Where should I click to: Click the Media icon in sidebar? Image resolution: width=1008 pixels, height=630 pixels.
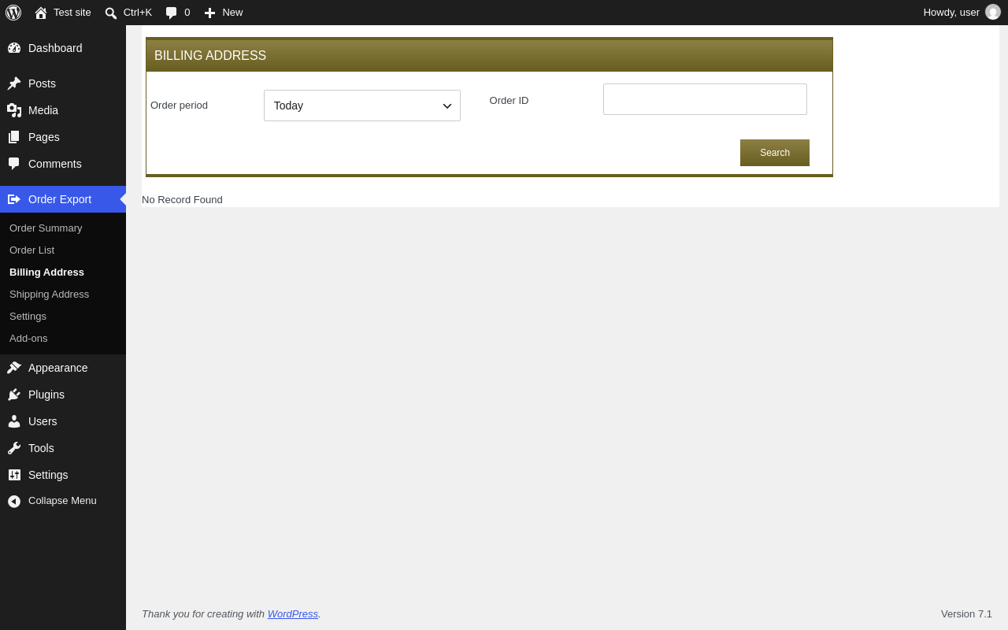pos(14,110)
